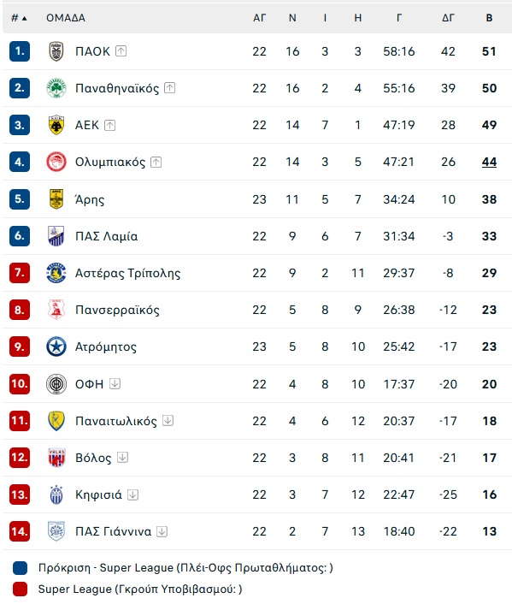Image resolution: width=512 pixels, height=610 pixels.
Task: Click the ΠΑΟΚ team crest icon
Action: (56, 51)
